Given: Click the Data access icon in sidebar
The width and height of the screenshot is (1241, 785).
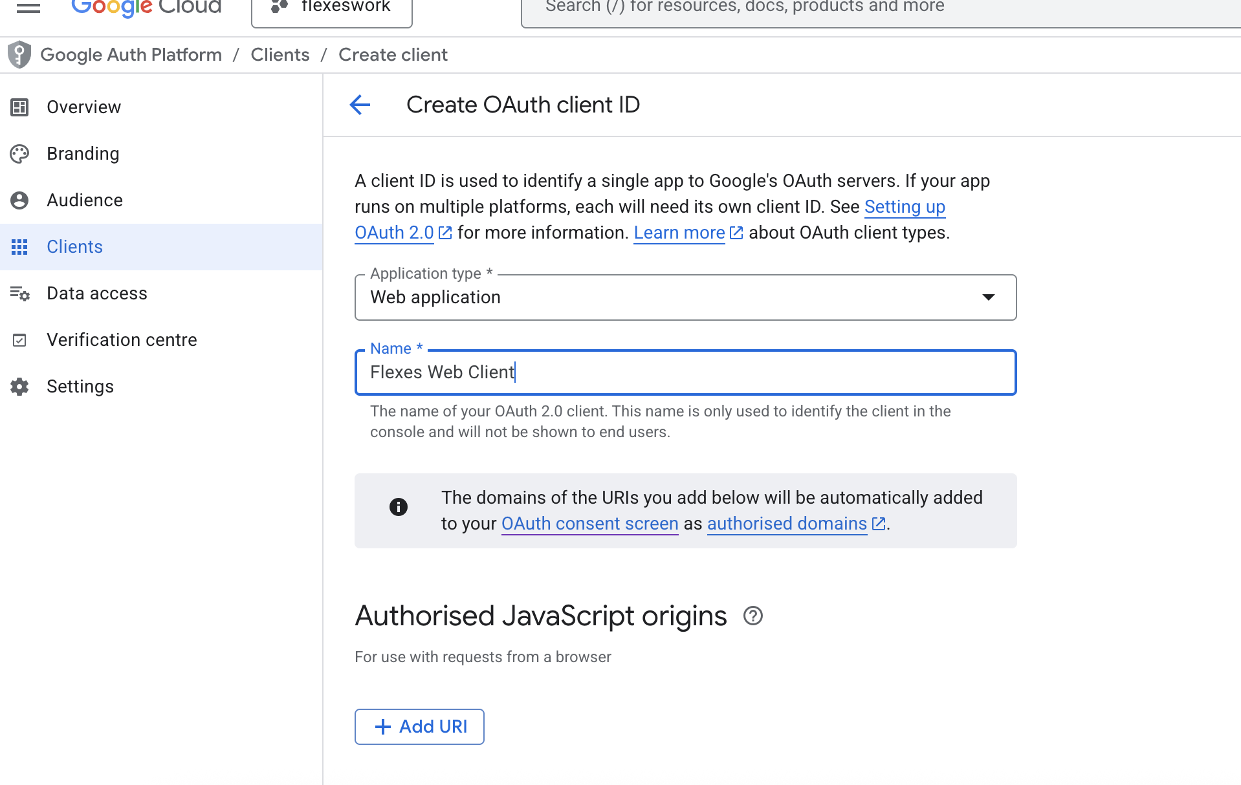Looking at the screenshot, I should click(19, 294).
